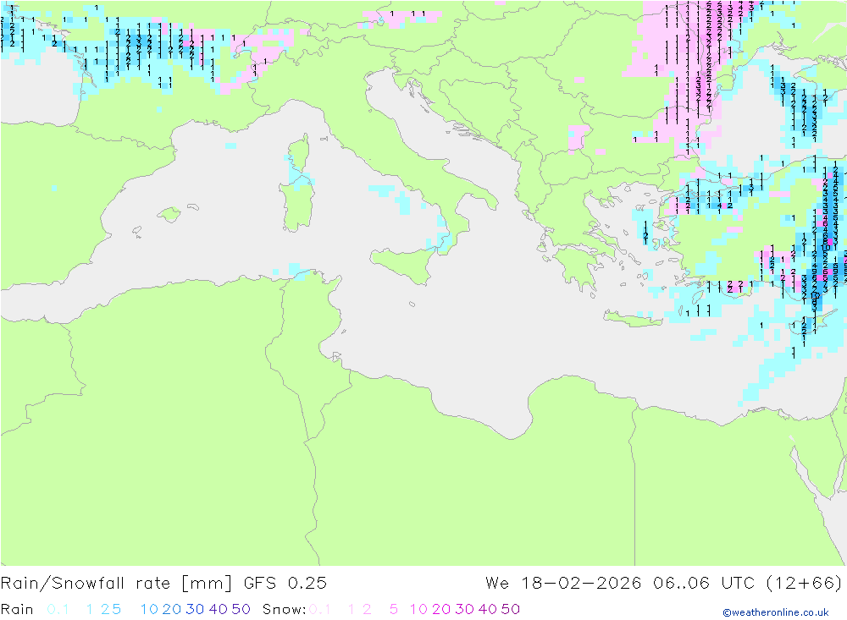Click the "06..06 UTC" time label
This screenshot has height=620, width=847.
tap(704, 584)
